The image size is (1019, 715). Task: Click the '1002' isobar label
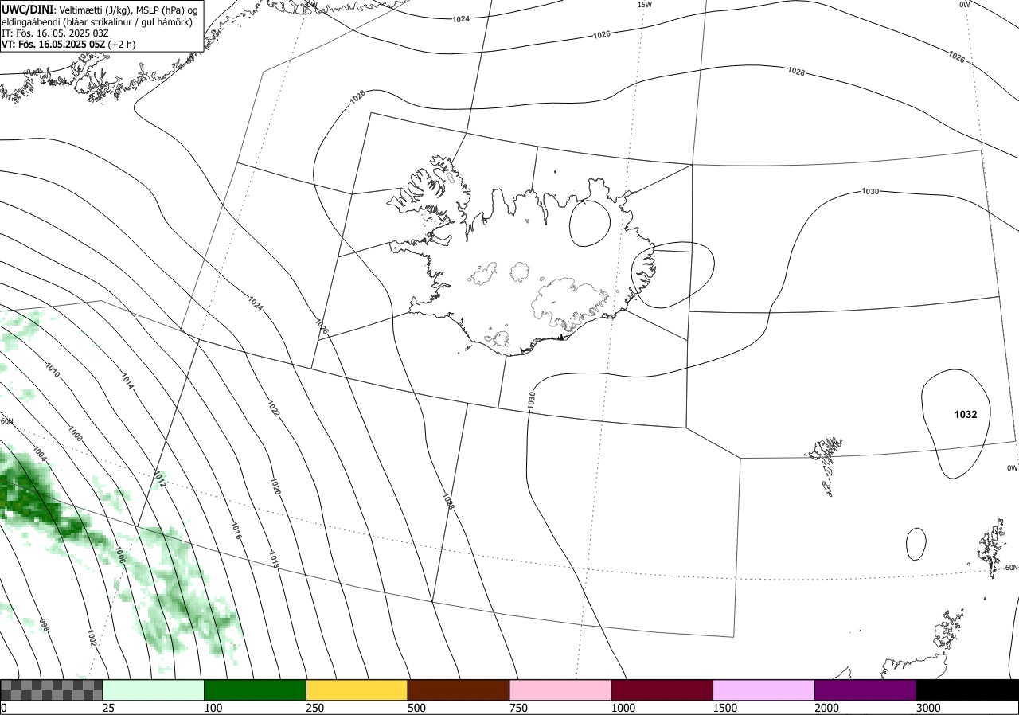(92, 637)
